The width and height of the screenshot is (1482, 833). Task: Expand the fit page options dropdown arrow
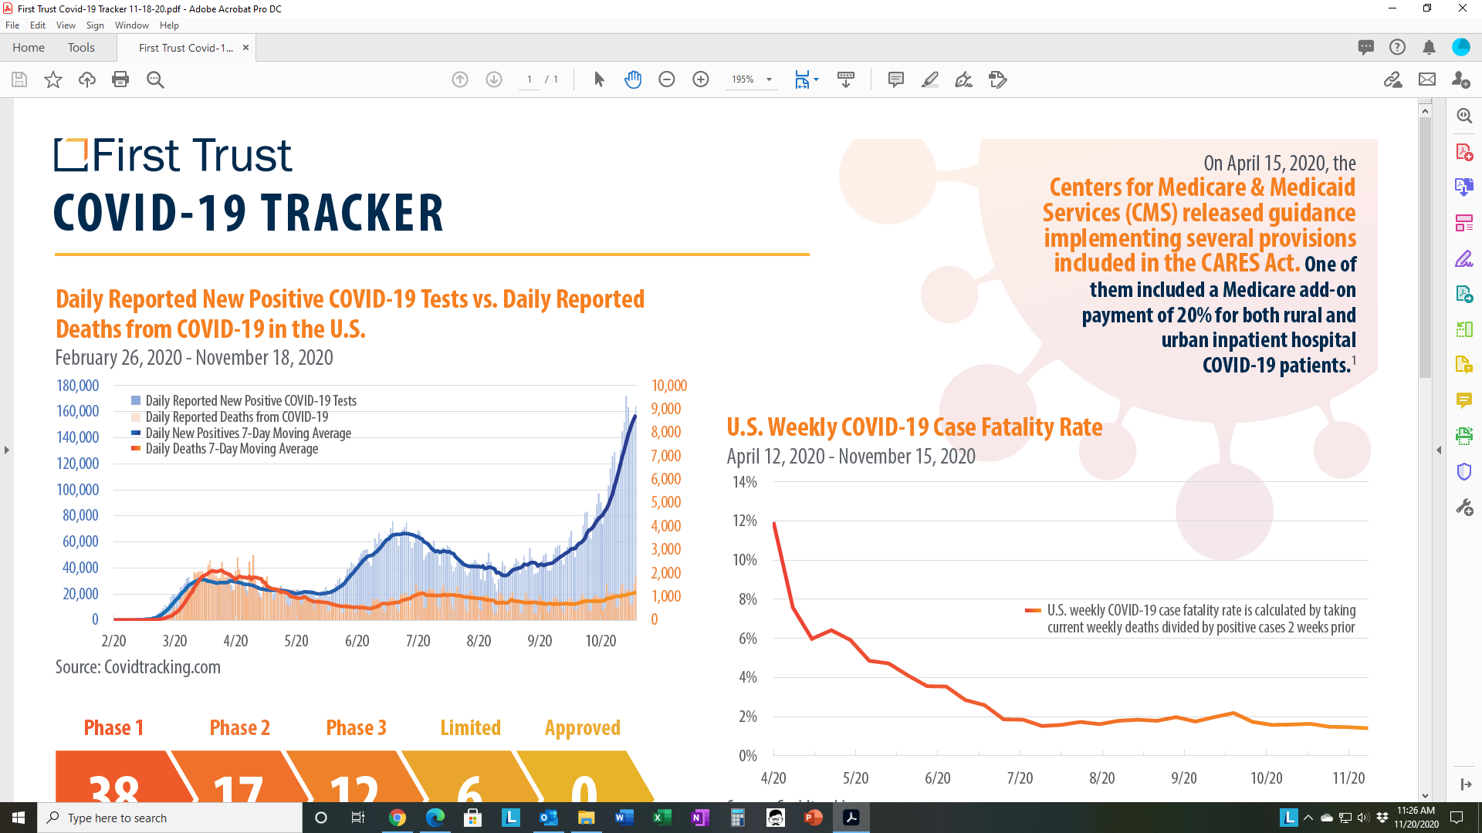click(817, 79)
